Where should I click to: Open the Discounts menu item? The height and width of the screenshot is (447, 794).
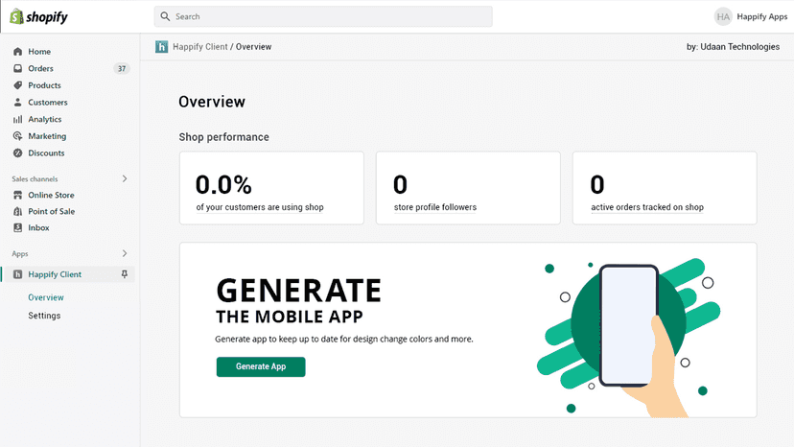click(x=46, y=153)
